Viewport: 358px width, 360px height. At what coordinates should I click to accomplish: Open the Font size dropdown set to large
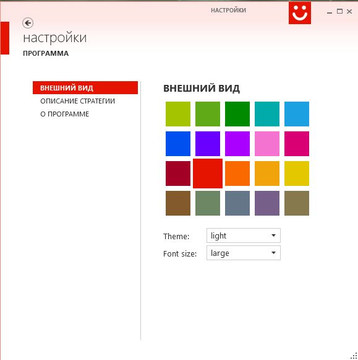click(x=244, y=253)
